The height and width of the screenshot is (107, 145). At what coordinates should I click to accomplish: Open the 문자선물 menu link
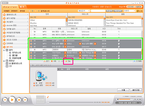[x=22, y=11]
